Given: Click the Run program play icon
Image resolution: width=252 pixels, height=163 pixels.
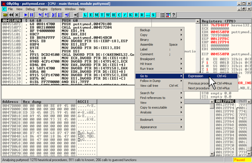Looking at the screenshot, I should click(26, 15).
